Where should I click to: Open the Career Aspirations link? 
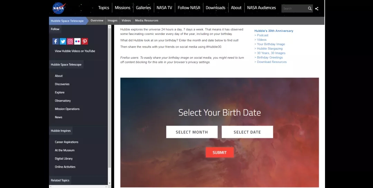[67, 142]
